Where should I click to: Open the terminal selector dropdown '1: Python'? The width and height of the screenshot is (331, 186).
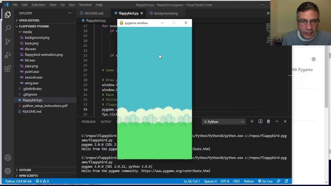point(223,122)
